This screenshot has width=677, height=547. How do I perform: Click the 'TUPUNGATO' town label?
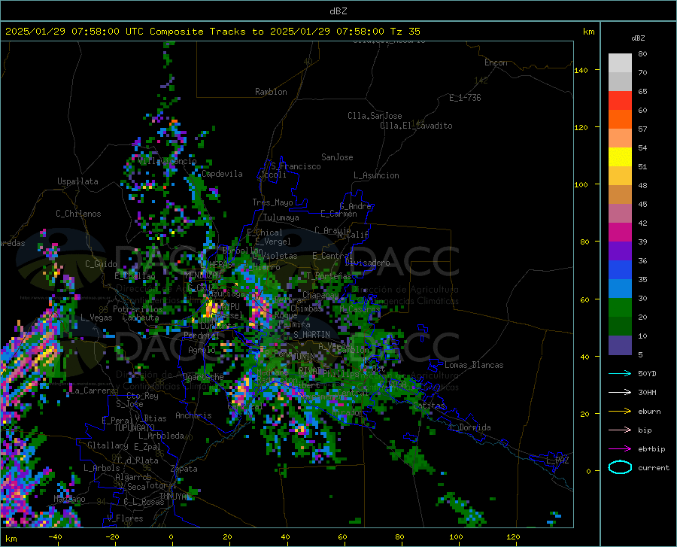tap(135, 428)
